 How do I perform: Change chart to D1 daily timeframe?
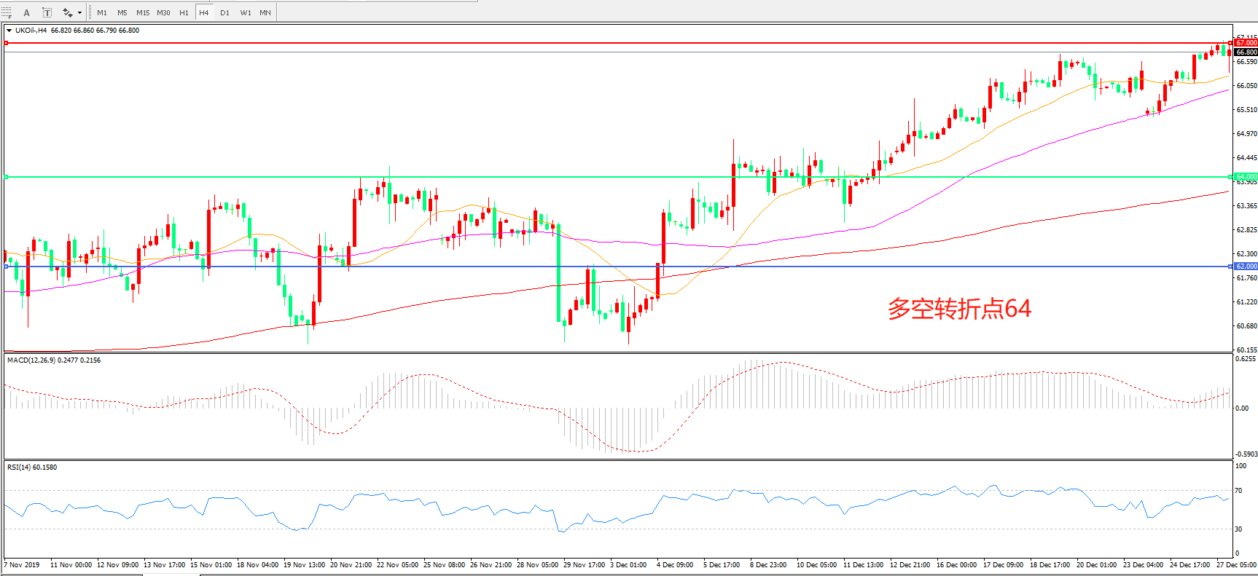coord(224,12)
